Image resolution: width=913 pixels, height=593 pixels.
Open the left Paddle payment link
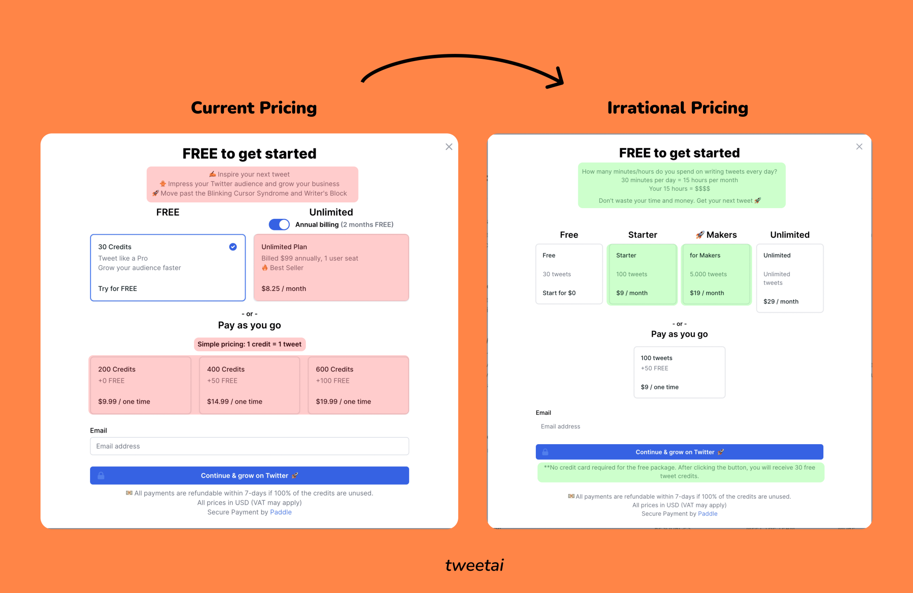coord(281,512)
